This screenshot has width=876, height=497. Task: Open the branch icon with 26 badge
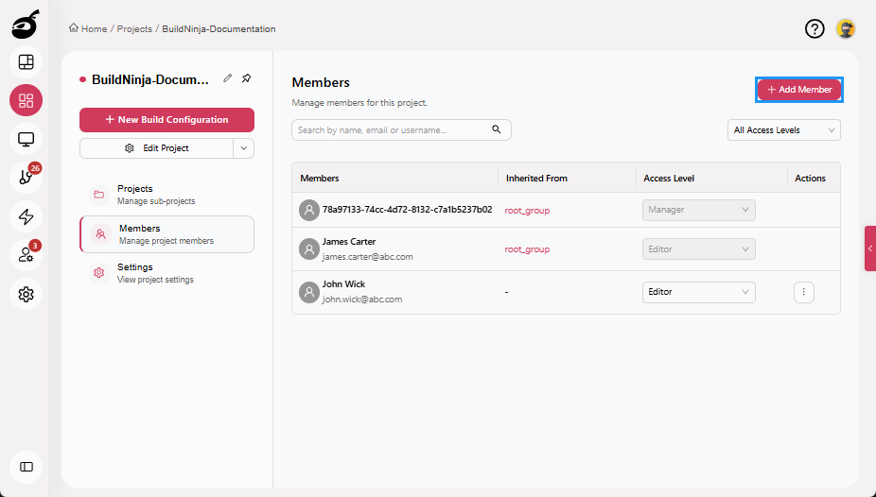(x=26, y=178)
